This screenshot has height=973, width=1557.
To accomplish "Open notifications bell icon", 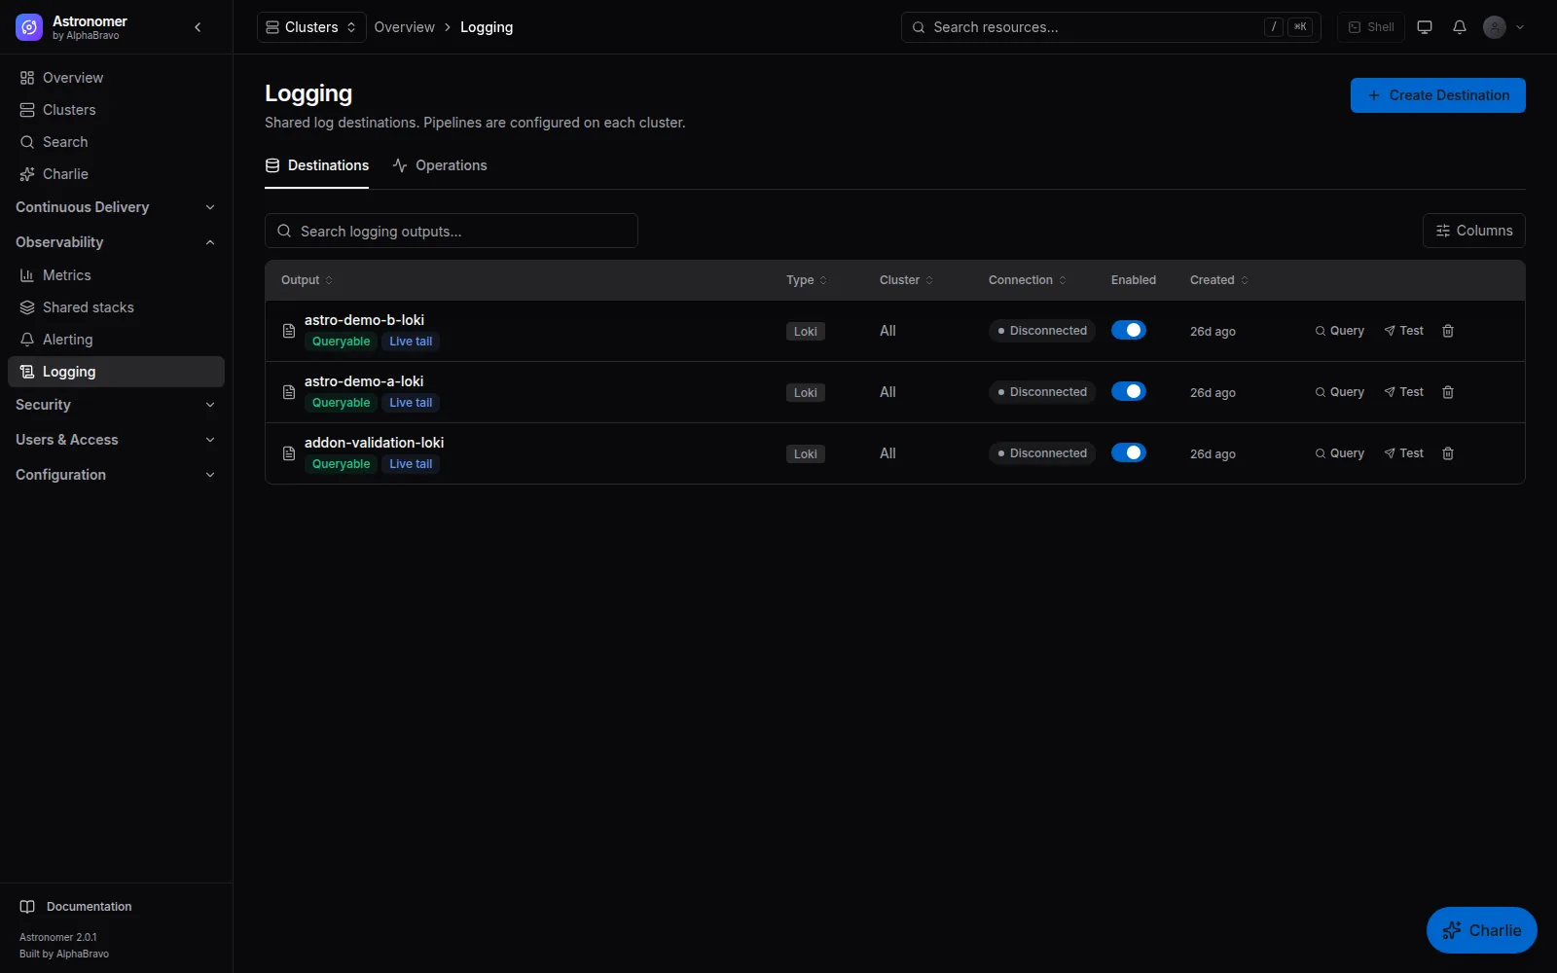I will [x=1460, y=27].
